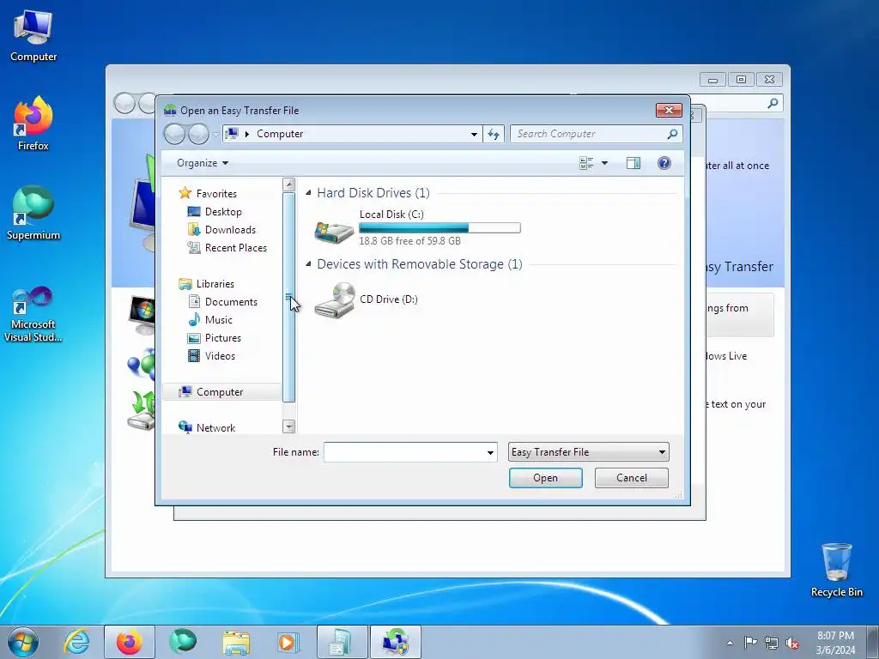The height and width of the screenshot is (659, 879).
Task: Click the navigation pane scrollbar thumb
Action: [288, 297]
